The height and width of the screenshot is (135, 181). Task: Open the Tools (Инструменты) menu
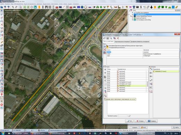click(19, 4)
